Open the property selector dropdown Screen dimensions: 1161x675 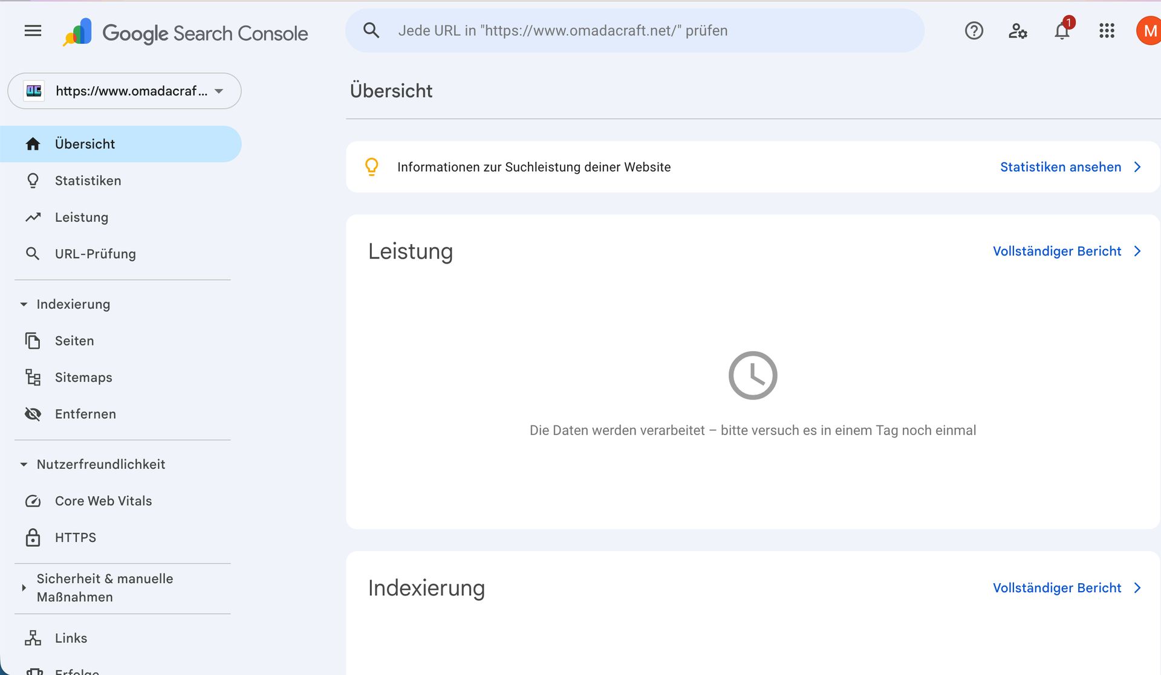point(125,91)
